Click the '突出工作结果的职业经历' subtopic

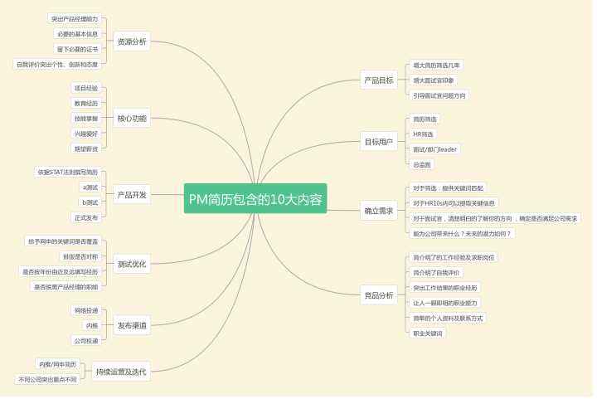click(x=445, y=288)
